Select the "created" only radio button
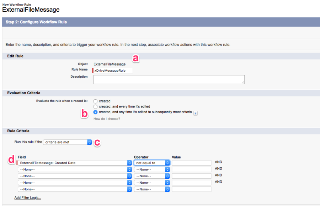Screen dimensions: 320x206 [95, 101]
